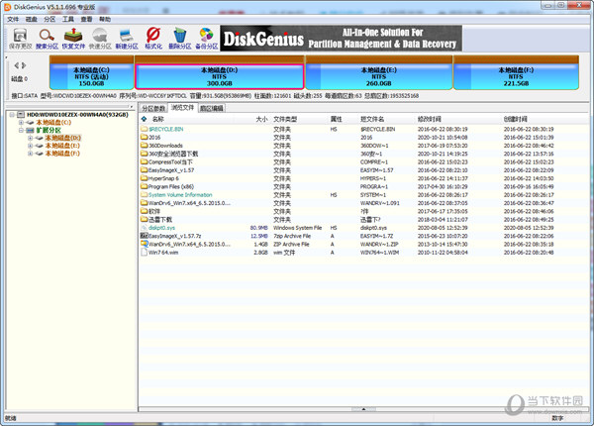Screen dimensions: 594x426
Task: Select local disk (F:) in tree
Action: (x=62, y=154)
